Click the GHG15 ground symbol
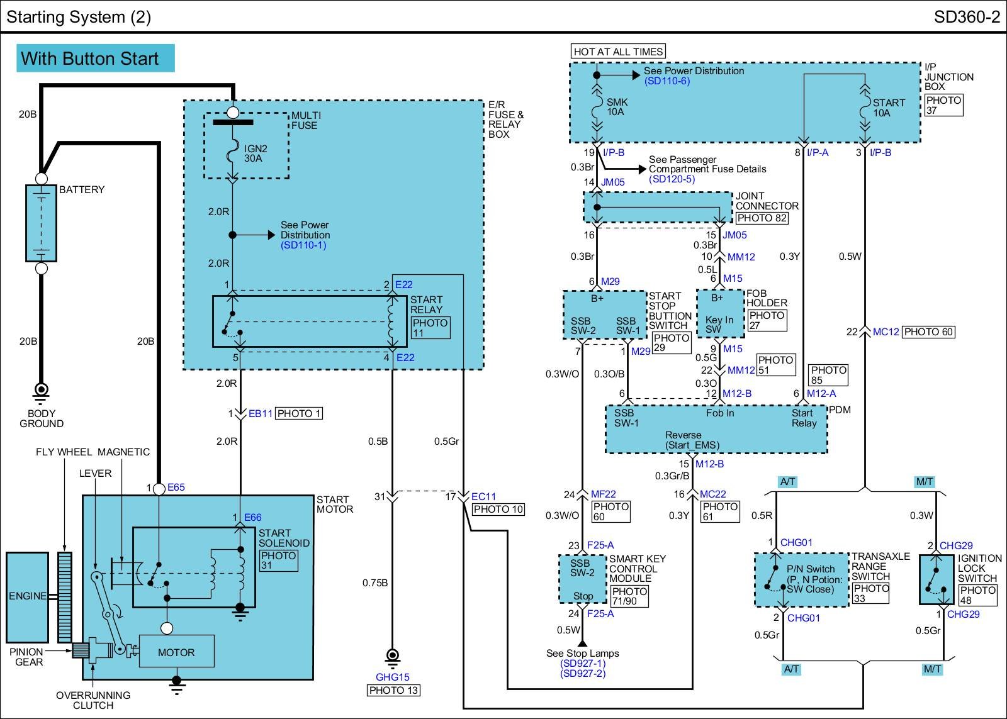 (x=392, y=657)
